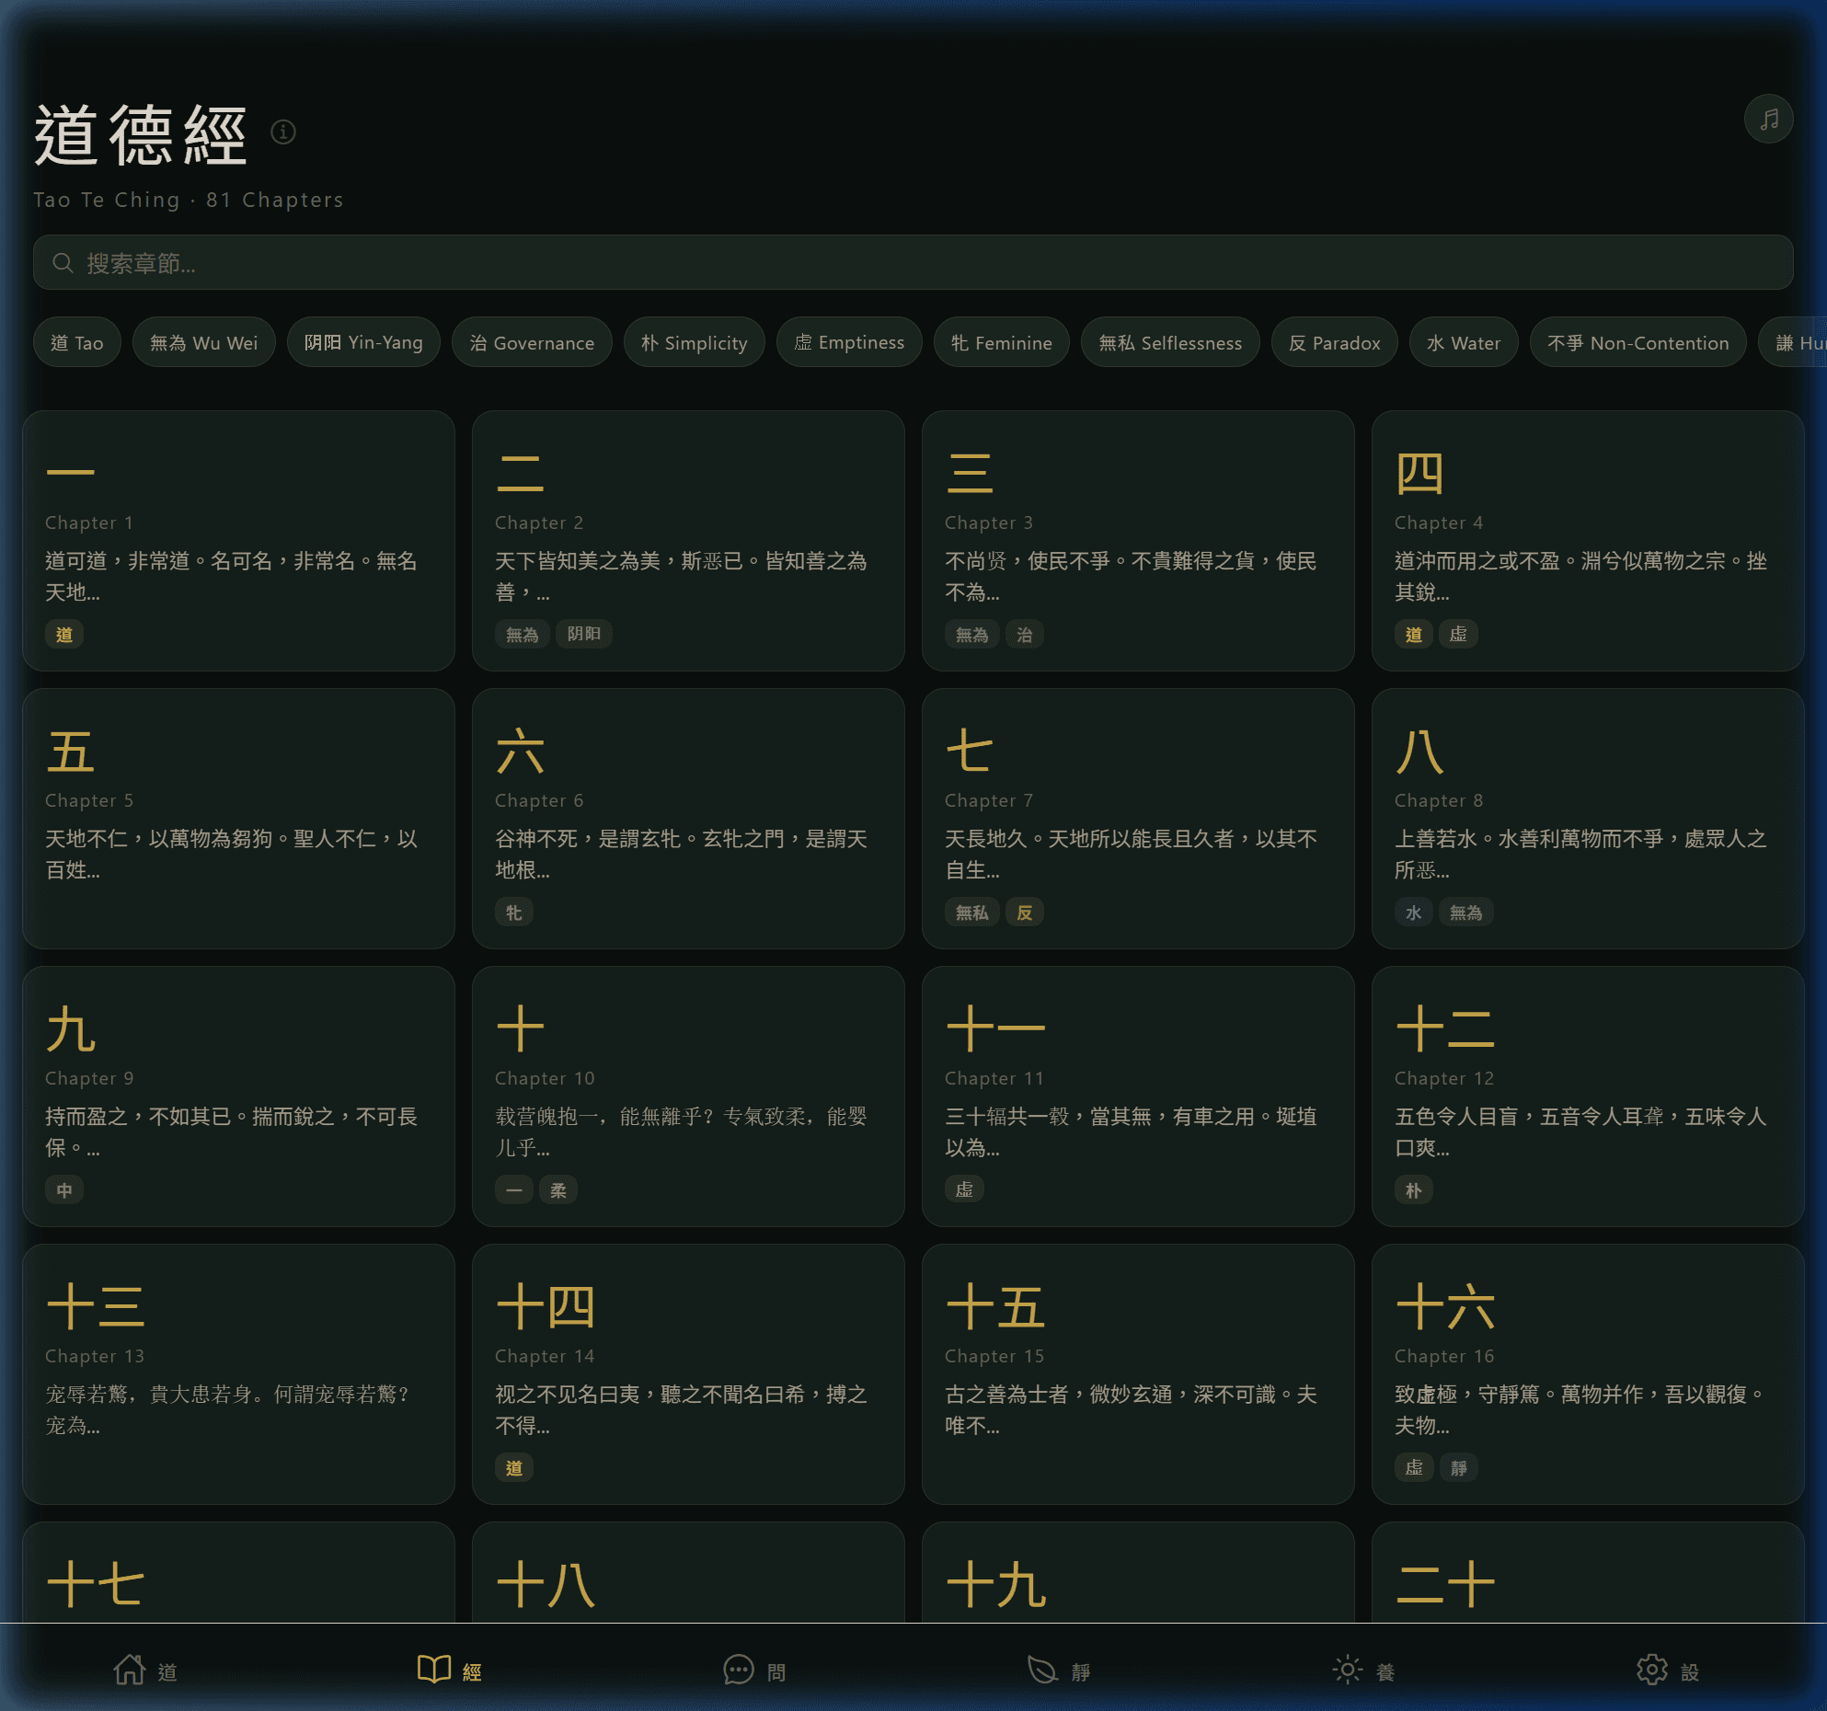Click the 虚 tag on Chapter 4

[1459, 635]
